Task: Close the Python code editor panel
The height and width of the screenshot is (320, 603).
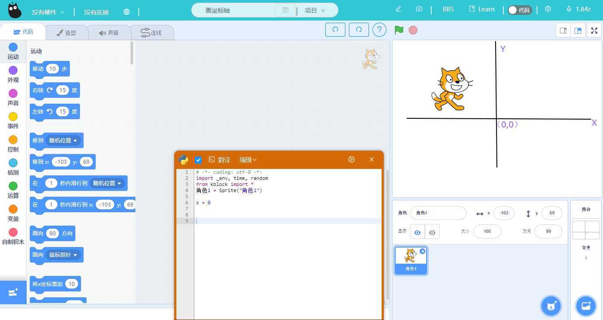Action: point(372,159)
